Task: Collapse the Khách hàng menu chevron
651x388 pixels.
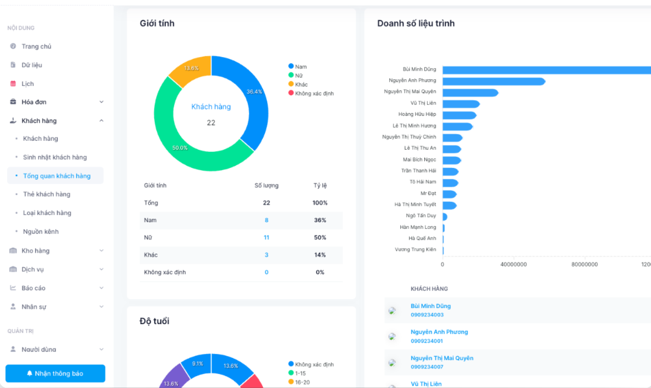Action: (101, 121)
